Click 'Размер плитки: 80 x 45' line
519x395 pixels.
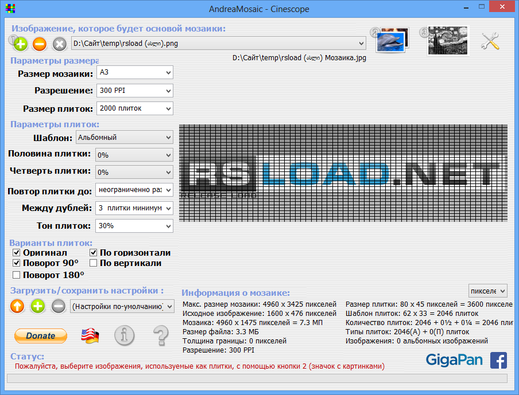tap(429, 304)
